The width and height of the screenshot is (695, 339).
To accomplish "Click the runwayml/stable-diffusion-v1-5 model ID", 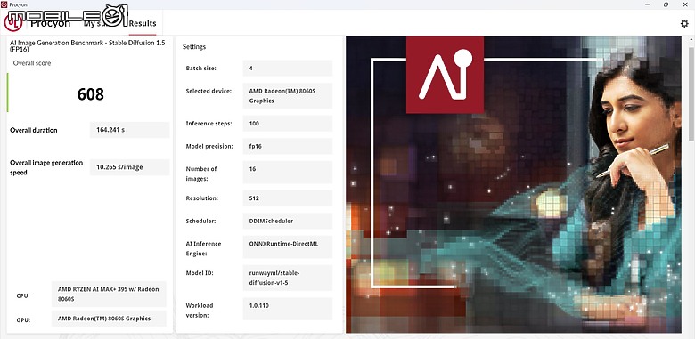I will click(x=288, y=278).
